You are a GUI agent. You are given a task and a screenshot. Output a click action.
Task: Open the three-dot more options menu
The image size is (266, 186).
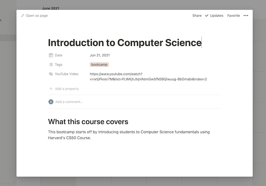point(246,16)
